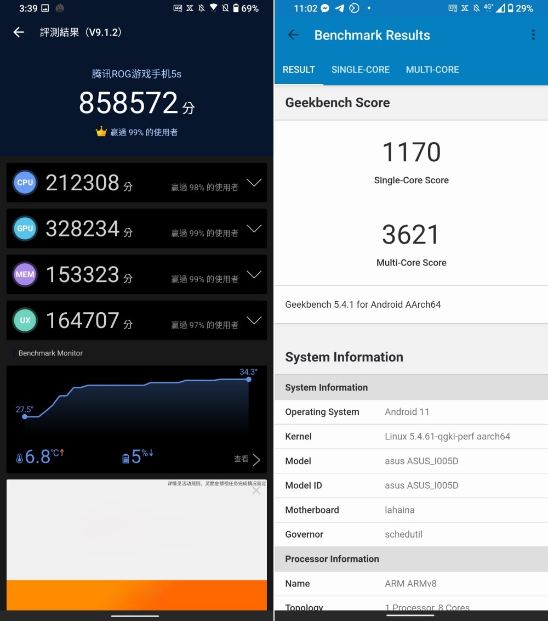Tap the 評測結果 (V9.1.2) title
Image resolution: width=548 pixels, height=621 pixels.
(x=81, y=32)
